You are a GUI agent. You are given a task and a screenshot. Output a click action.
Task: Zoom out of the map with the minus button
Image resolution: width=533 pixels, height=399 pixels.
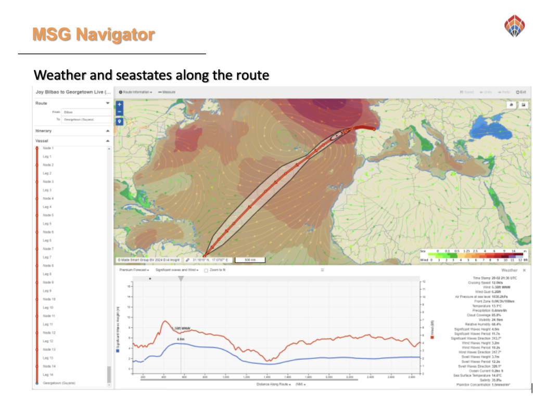tap(119, 112)
